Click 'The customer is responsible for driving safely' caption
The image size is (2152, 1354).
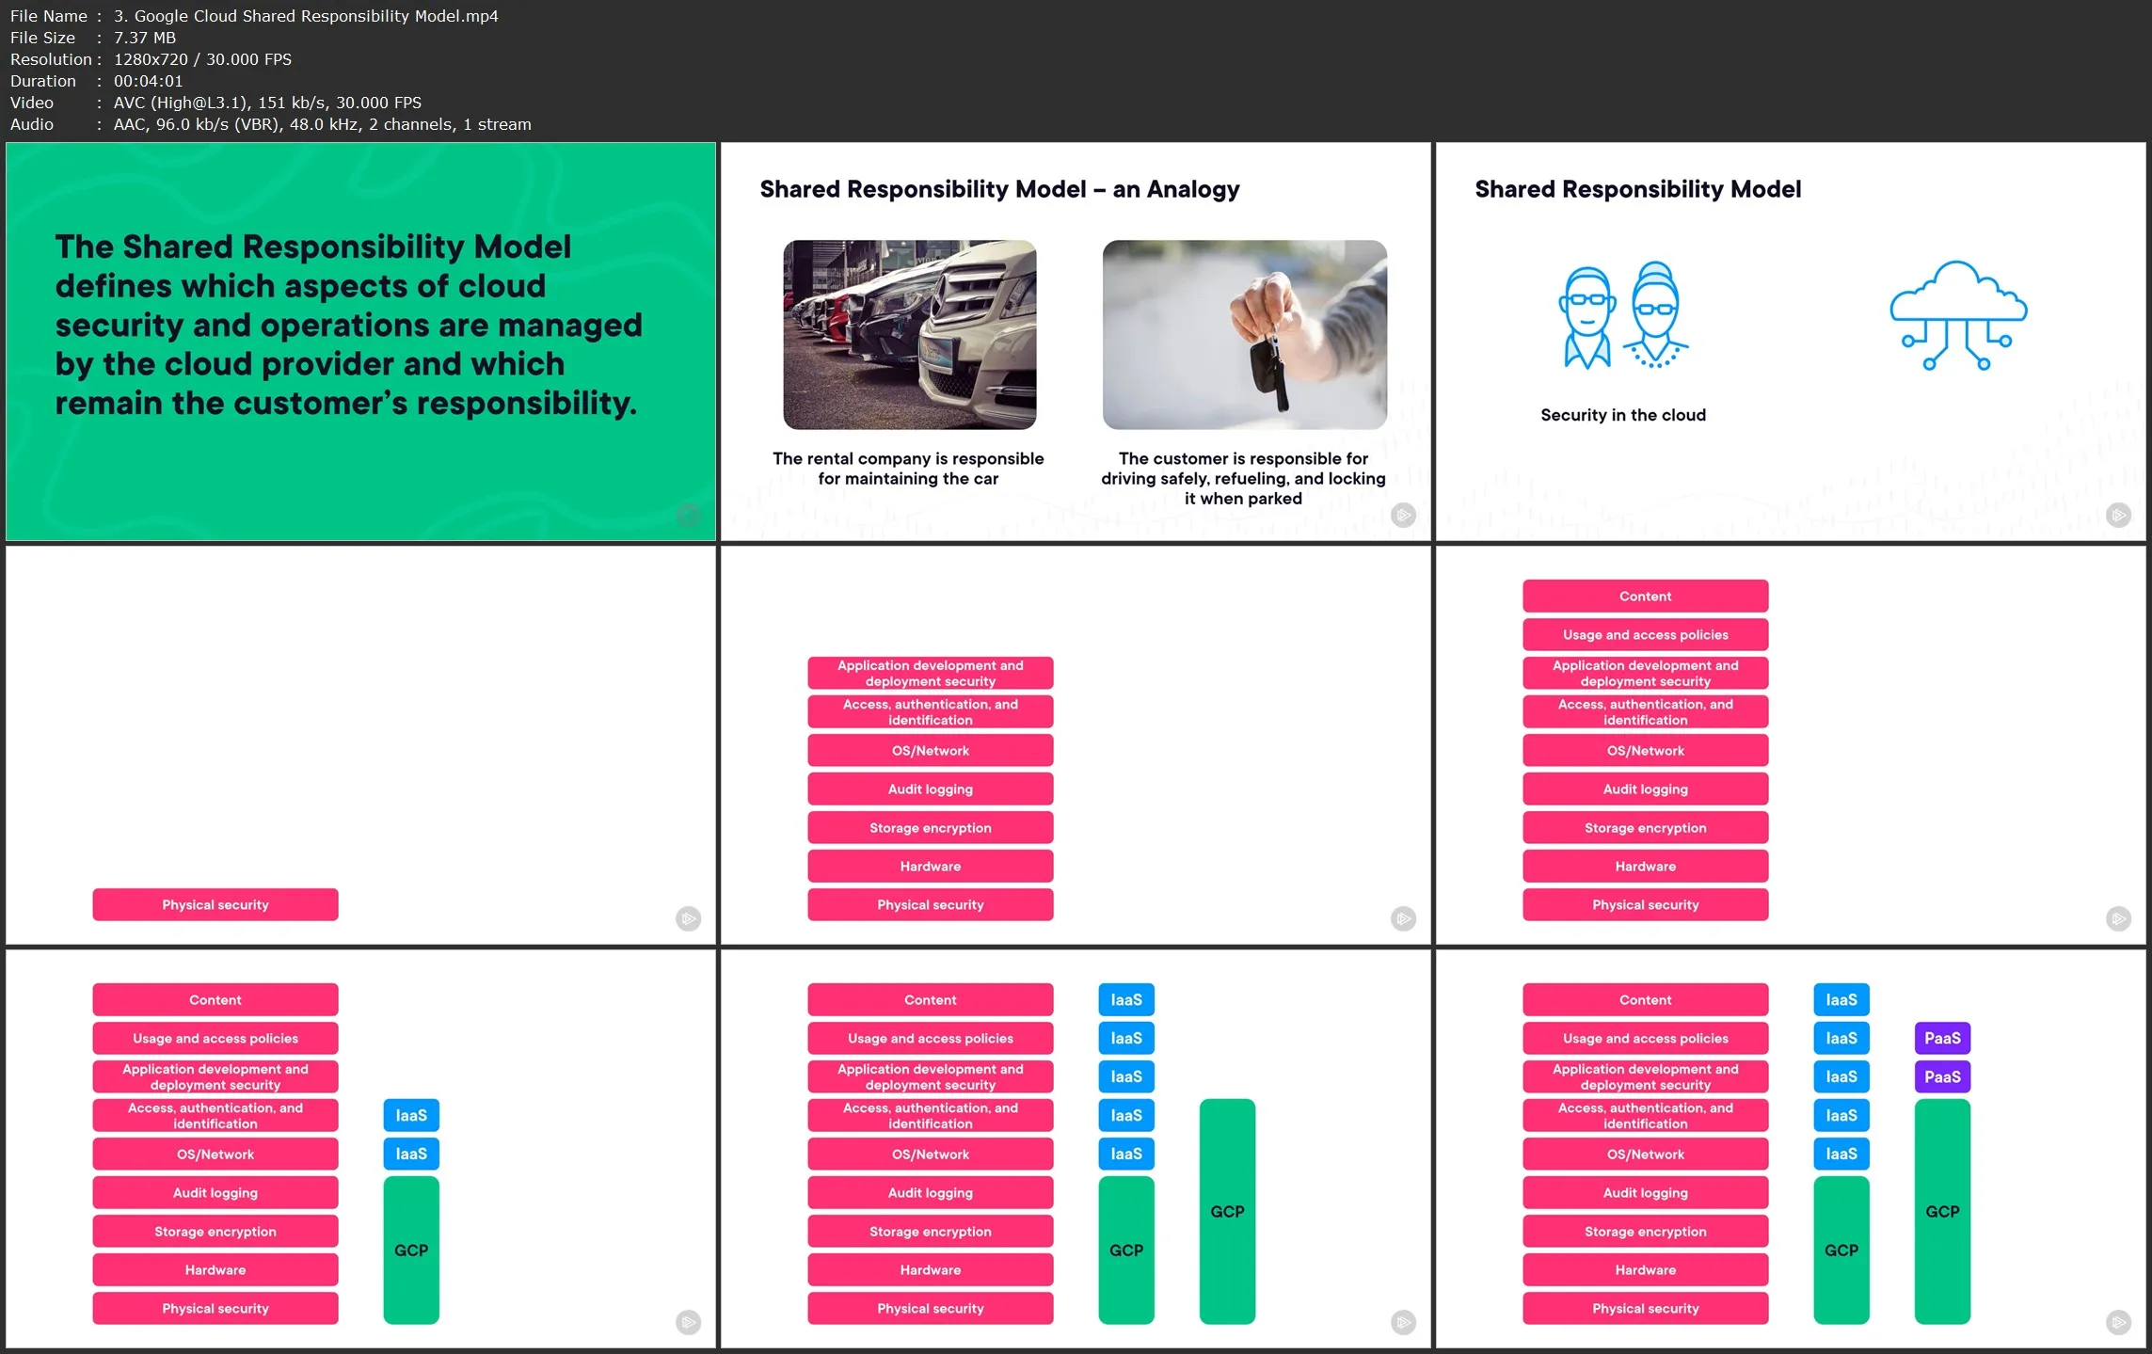pyautogui.click(x=1243, y=478)
